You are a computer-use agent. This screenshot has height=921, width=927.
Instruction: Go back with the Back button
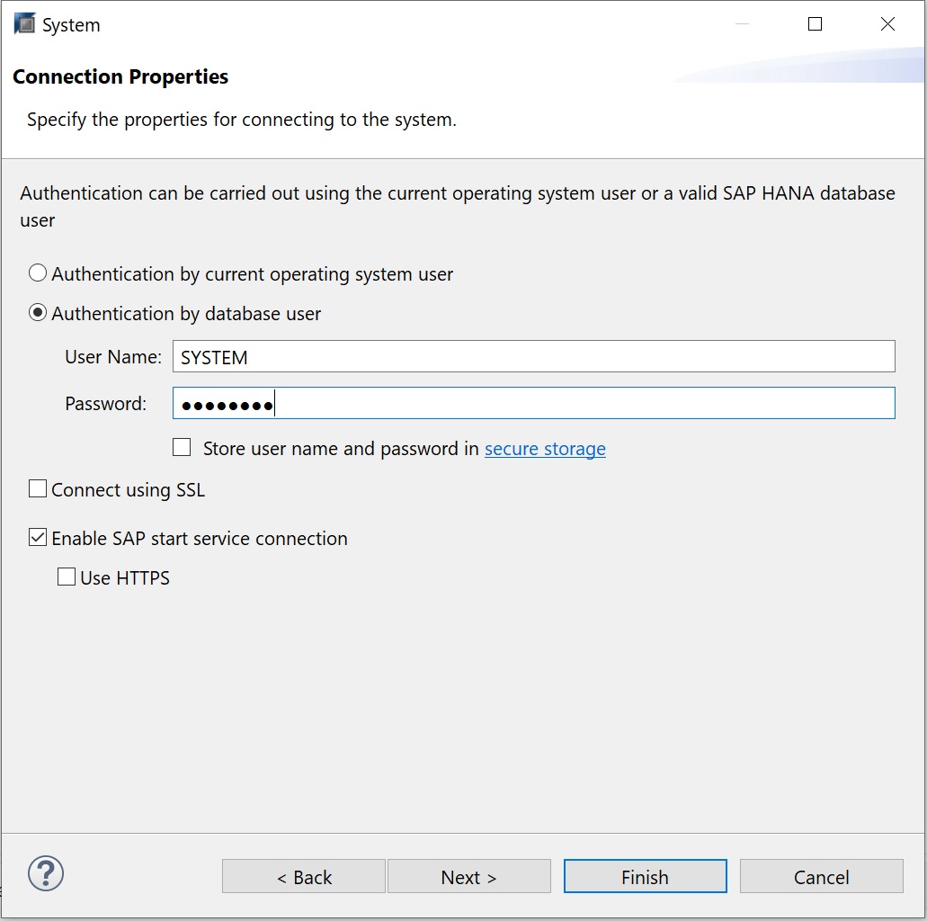(x=304, y=877)
